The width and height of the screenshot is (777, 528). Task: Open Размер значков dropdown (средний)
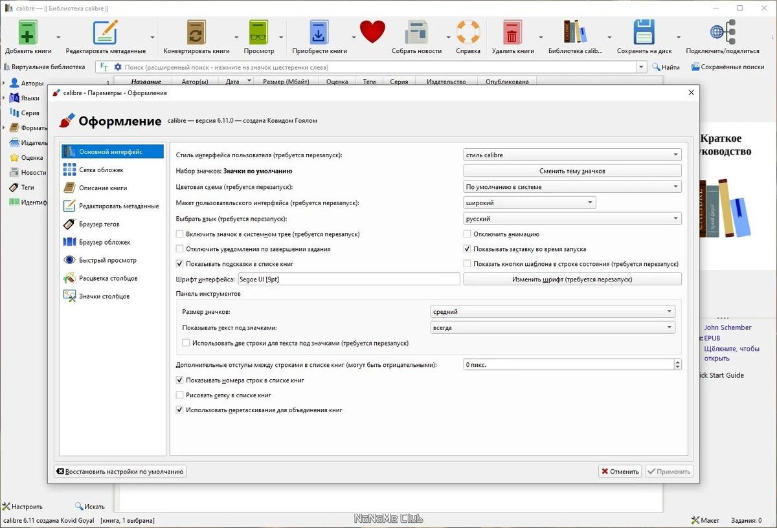point(553,312)
